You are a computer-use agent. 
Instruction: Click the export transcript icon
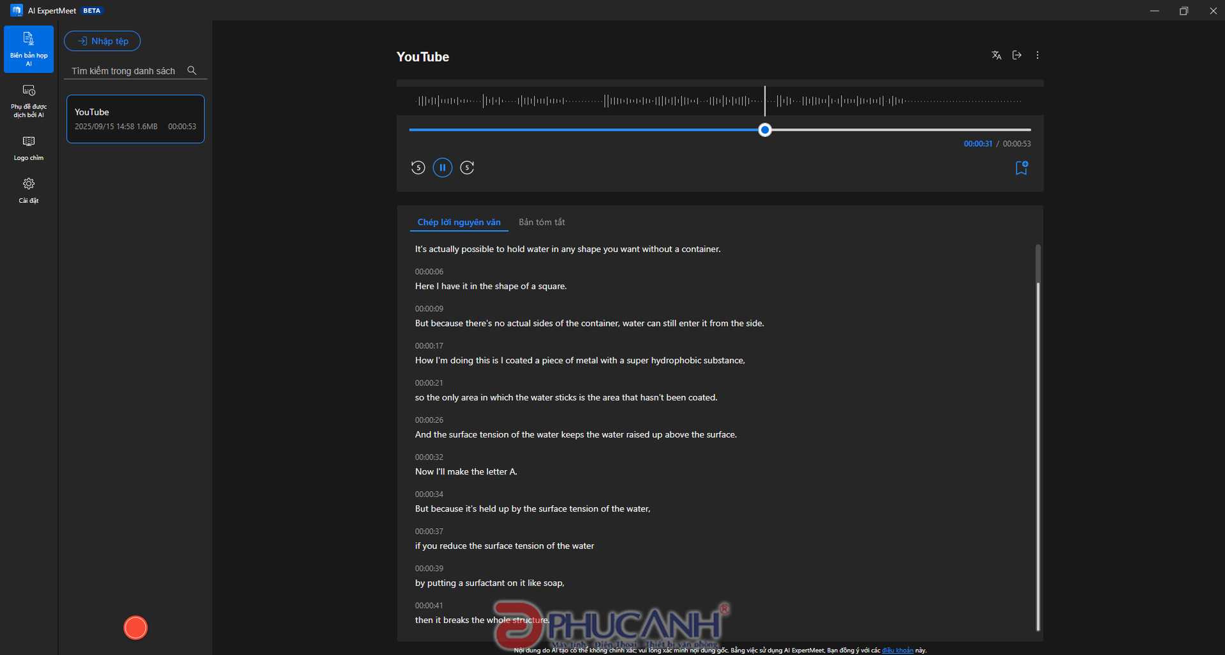tap(1017, 55)
